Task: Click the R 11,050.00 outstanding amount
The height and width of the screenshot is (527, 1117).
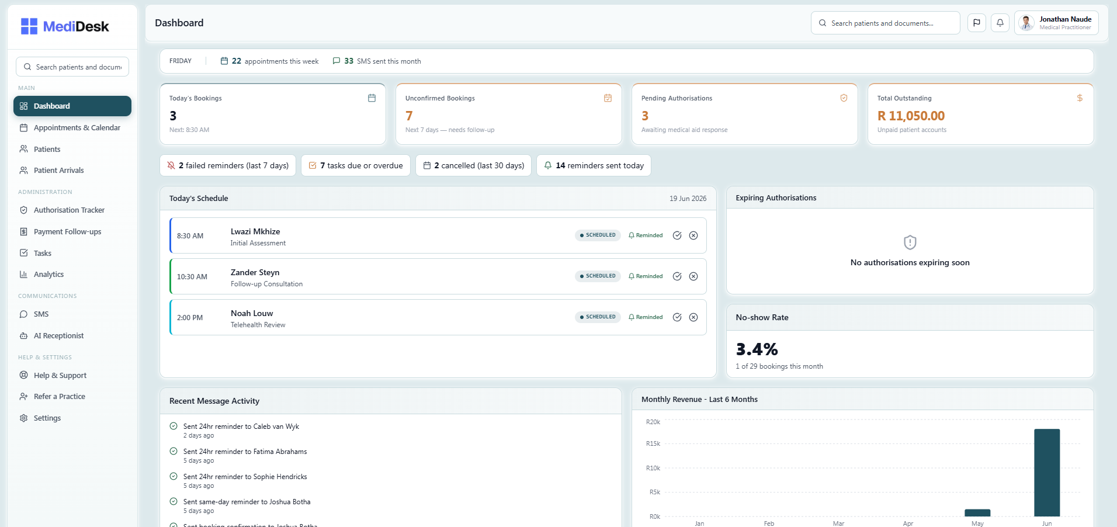Action: coord(911,116)
